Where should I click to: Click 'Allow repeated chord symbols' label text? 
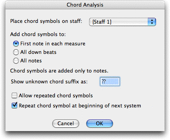[56, 96]
